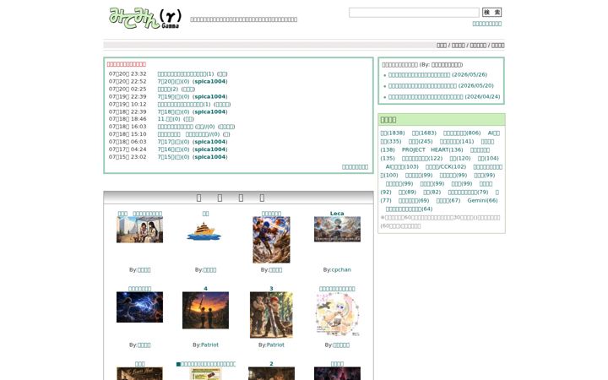Open the 7/19 entry posted at 22:39

pos(173,96)
